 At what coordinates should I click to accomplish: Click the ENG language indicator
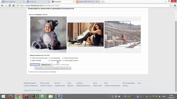pyautogui.click(x=164, y=97)
